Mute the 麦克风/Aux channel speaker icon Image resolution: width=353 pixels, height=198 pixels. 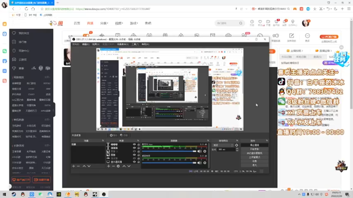tap(199, 151)
